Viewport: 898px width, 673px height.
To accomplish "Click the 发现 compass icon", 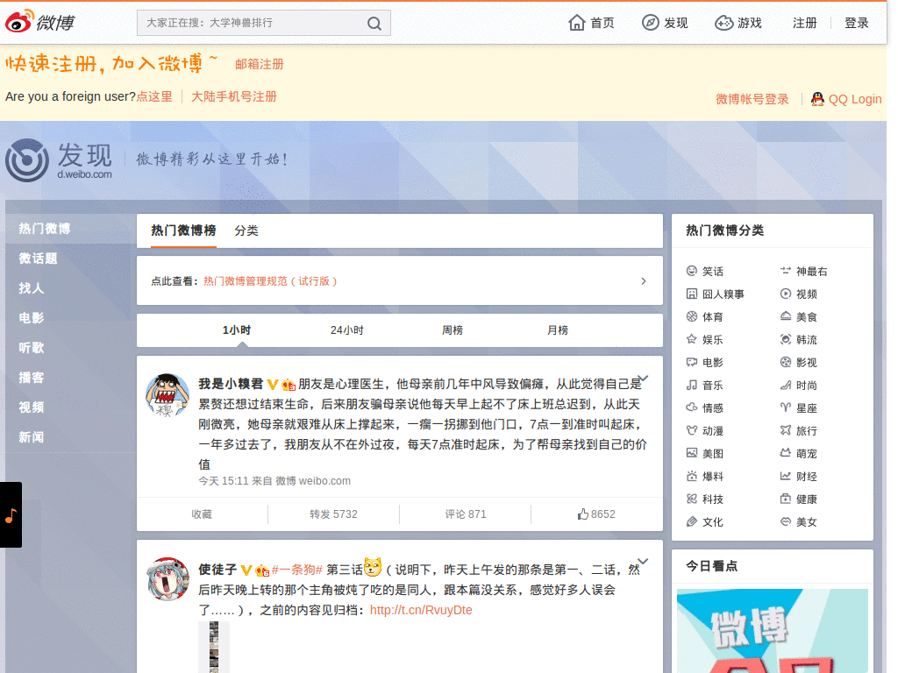I will [x=650, y=23].
